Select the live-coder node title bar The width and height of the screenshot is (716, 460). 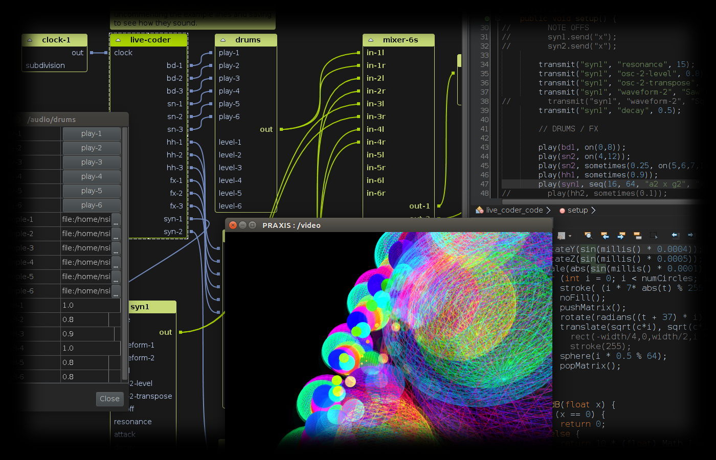(149, 40)
